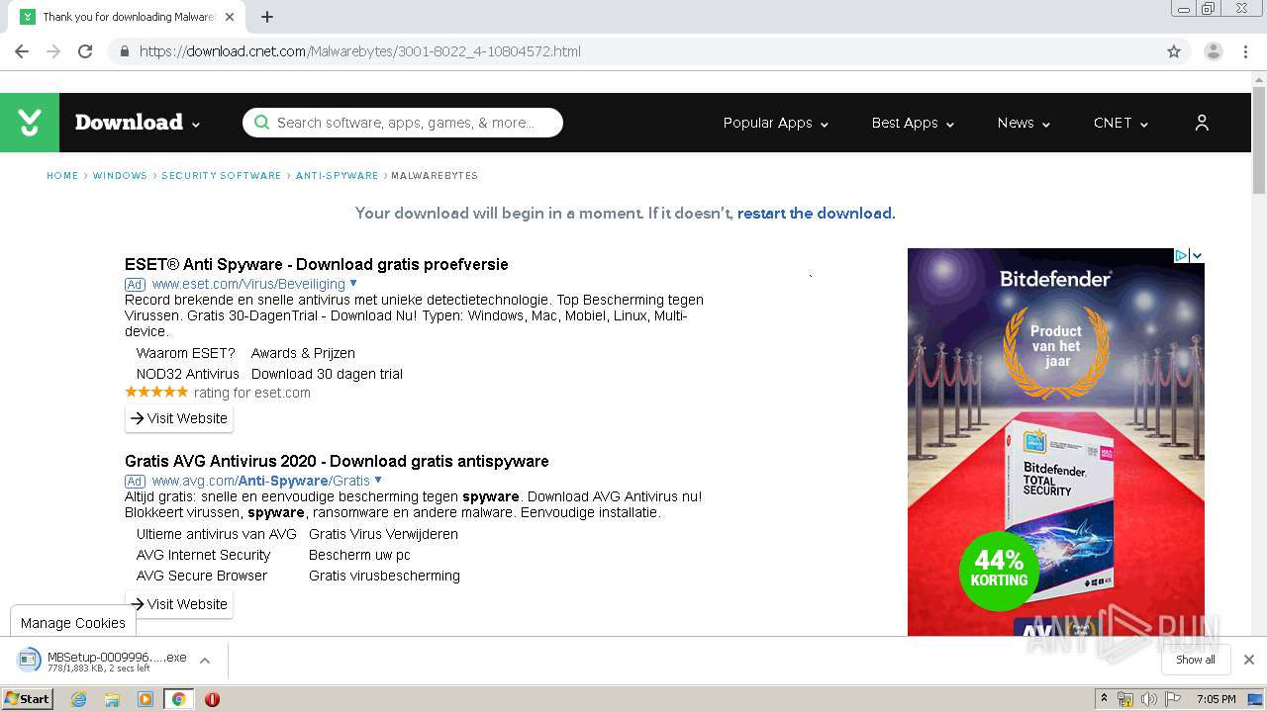Click Chrome icon on taskbar

178,699
